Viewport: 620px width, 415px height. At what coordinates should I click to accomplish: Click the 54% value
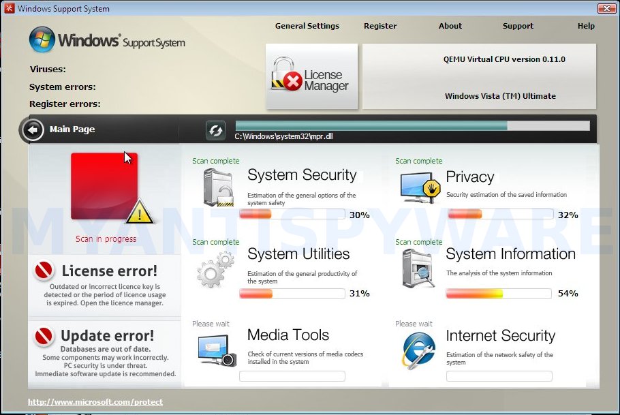coord(568,294)
